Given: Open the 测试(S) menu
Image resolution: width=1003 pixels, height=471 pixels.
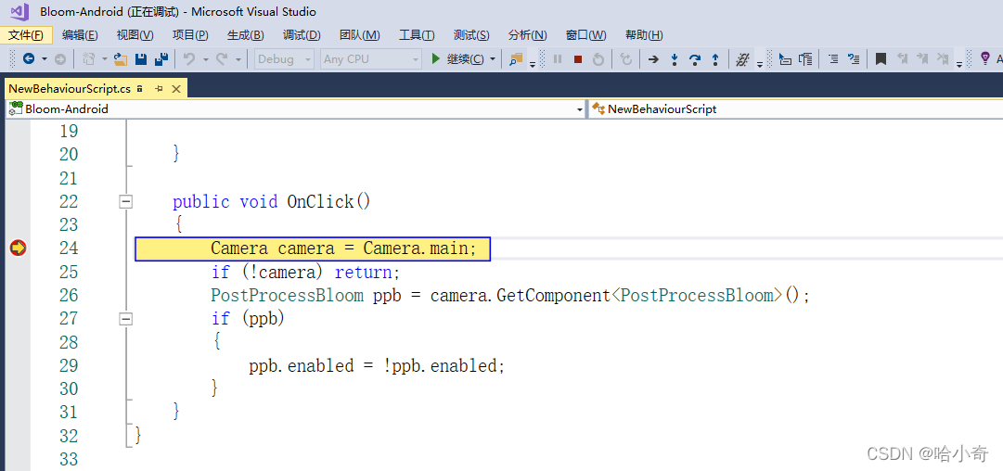Looking at the screenshot, I should point(471,34).
